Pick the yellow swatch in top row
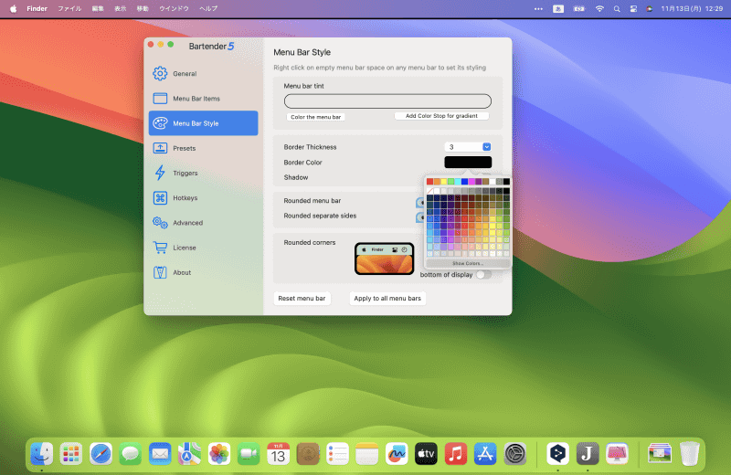The image size is (731, 475). [x=444, y=182]
